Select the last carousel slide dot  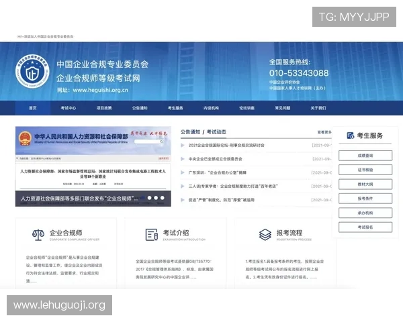point(162,198)
